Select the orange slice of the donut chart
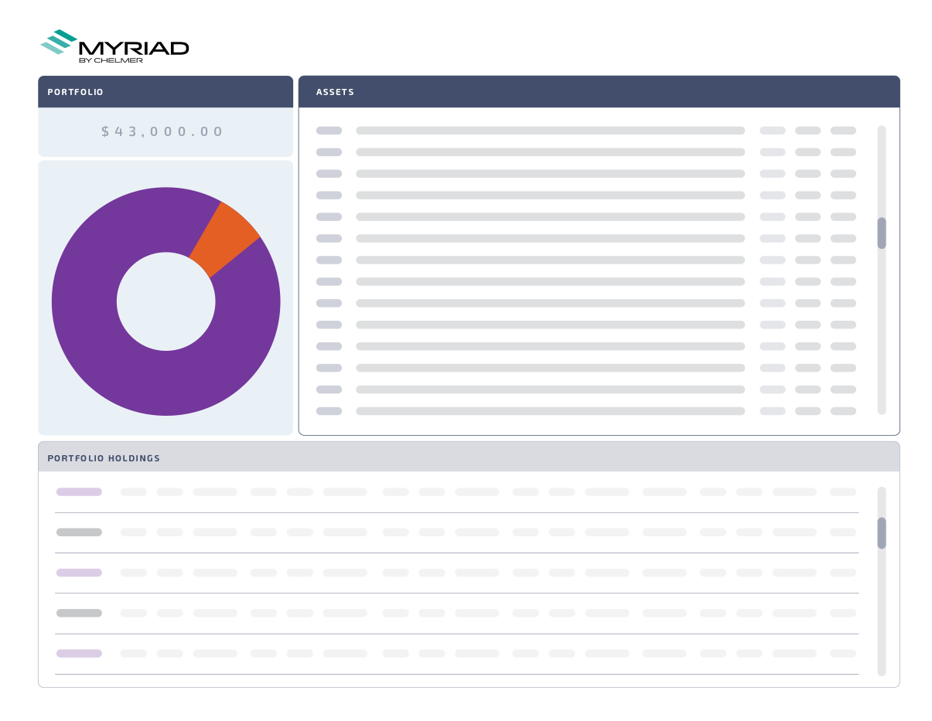This screenshot has height=721, width=932. [x=225, y=236]
